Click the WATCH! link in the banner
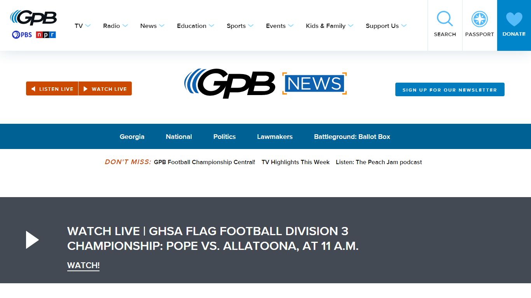 pos(83,266)
